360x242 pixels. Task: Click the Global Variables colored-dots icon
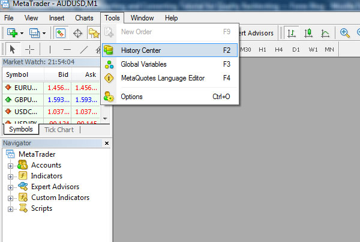coord(109,65)
